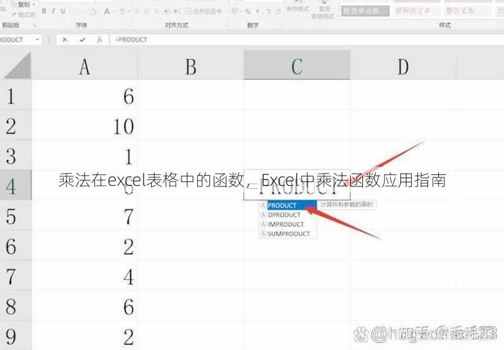Select SUMPRODUCT from the autocomplete list

click(288, 234)
